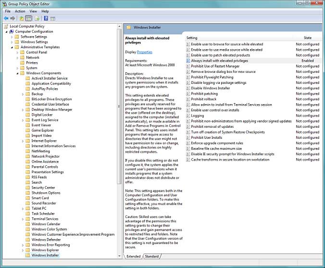The height and width of the screenshot is (268, 325).
Task: Select the Windows Calendar tree item
Action: tap(46, 224)
